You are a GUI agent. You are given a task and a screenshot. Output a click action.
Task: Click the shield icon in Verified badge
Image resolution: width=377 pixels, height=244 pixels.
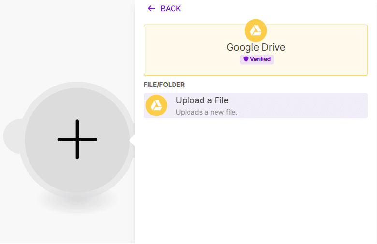246,59
